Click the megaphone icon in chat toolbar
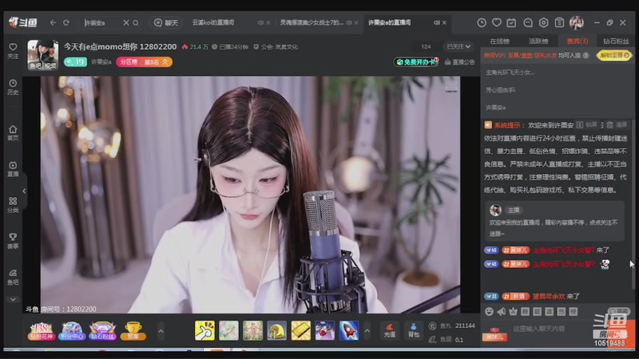 click(502, 311)
